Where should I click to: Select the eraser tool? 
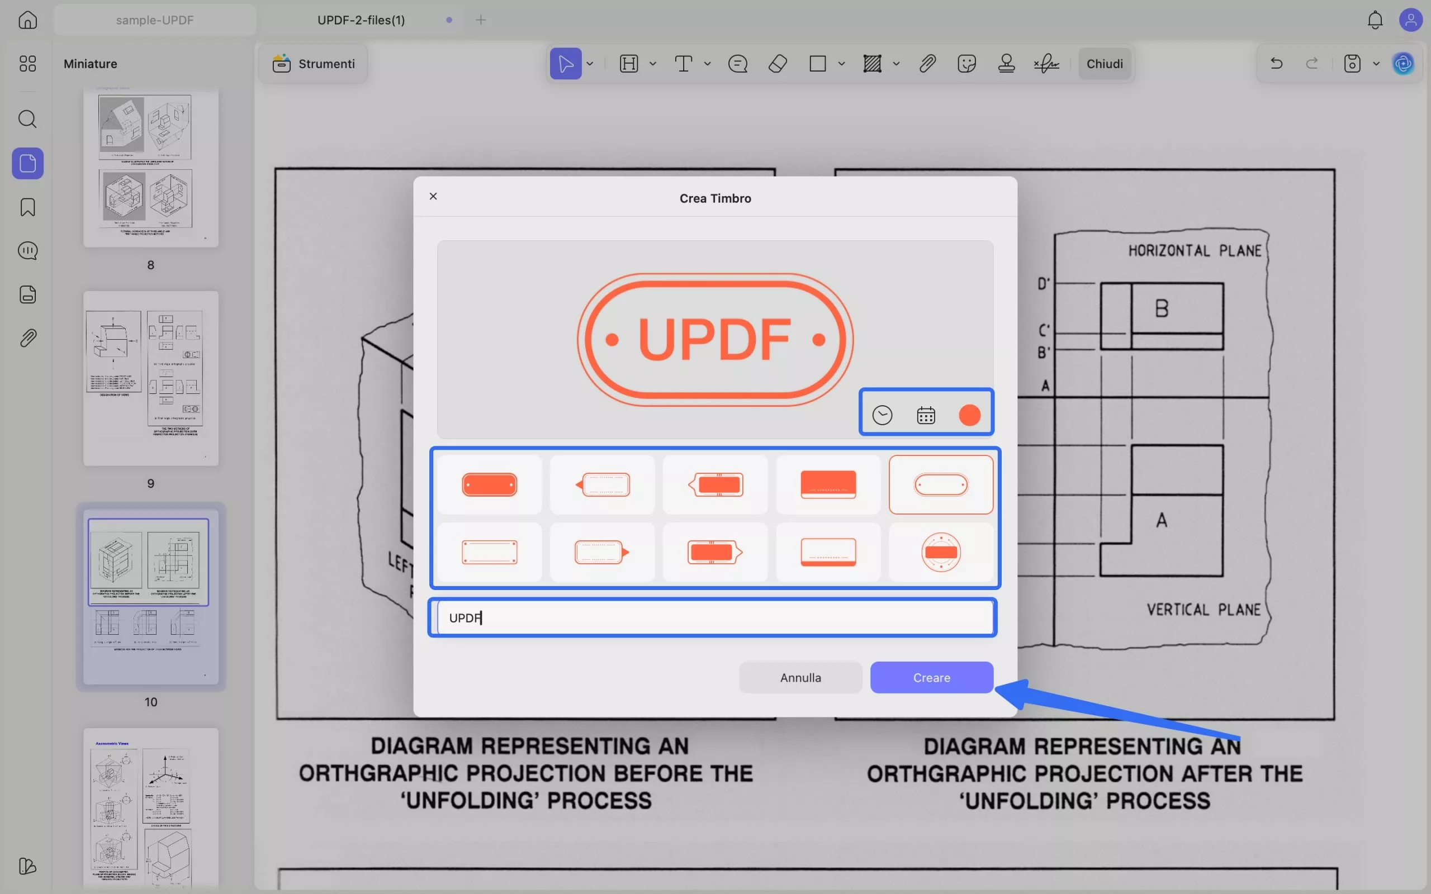tap(778, 63)
